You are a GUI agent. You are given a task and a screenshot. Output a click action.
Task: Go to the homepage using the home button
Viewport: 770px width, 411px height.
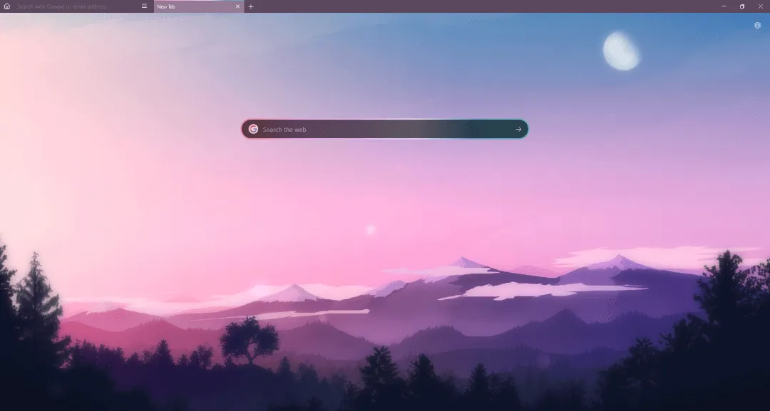pyautogui.click(x=8, y=6)
